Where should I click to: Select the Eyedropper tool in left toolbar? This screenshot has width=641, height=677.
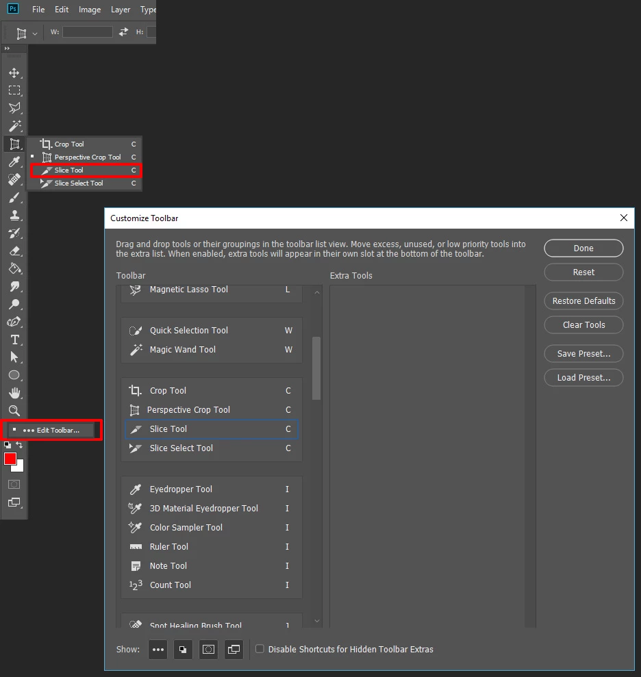pyautogui.click(x=14, y=162)
